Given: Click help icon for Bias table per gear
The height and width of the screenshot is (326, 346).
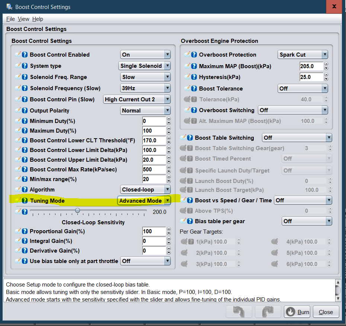Looking at the screenshot, I should [x=190, y=221].
